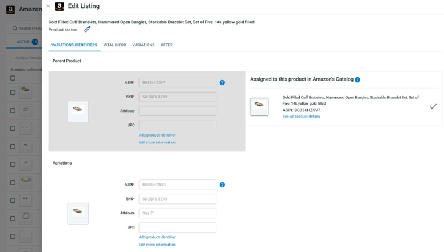This screenshot has height=252, width=444.
Task: Check the second product row checkbox
Action: tap(13, 111)
